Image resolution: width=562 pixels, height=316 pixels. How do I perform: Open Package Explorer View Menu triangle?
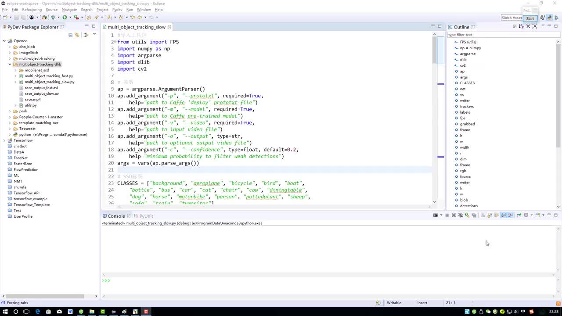(x=94, y=35)
